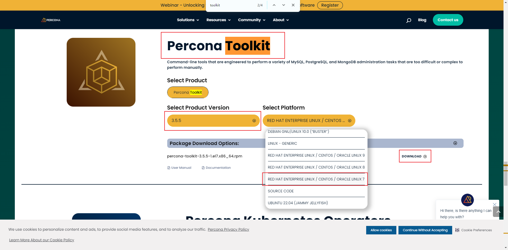
Task: Choose Ubuntu 22.04 (Jammy Jellyfish) platform
Action: coord(298,203)
